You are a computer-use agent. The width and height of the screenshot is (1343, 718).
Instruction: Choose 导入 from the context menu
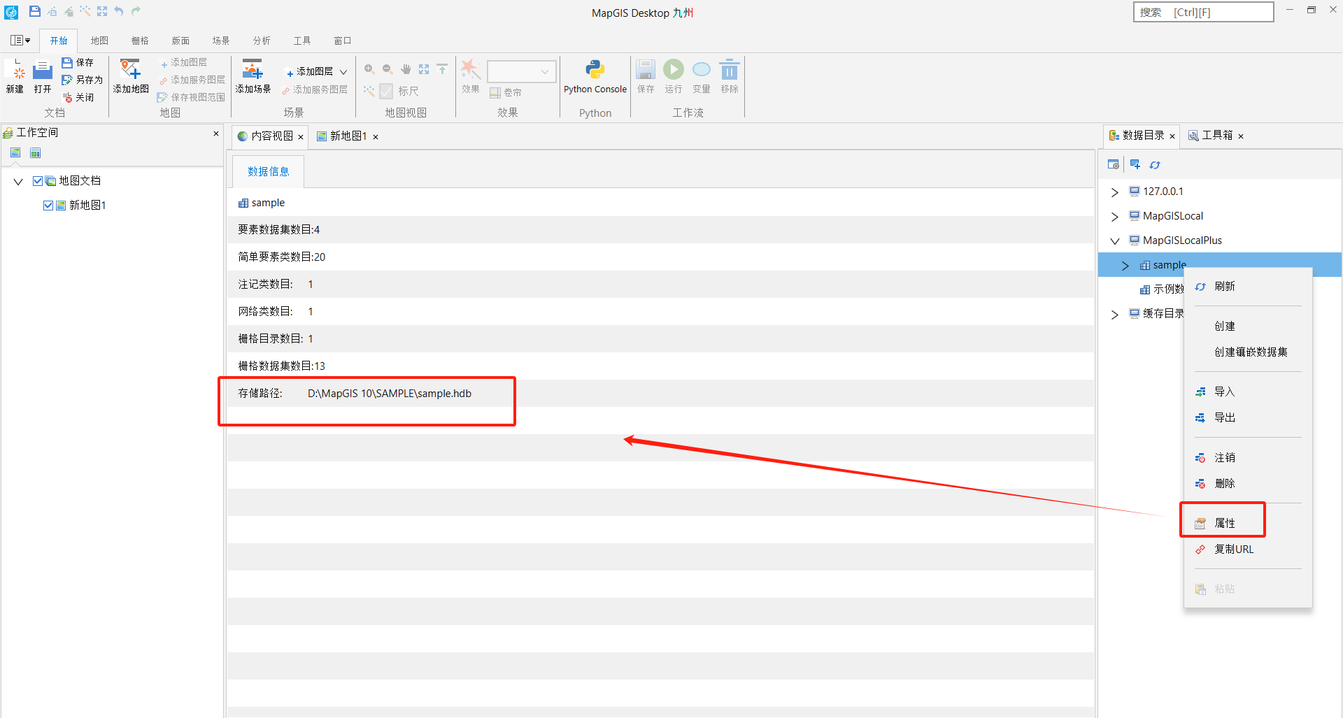(1248, 392)
